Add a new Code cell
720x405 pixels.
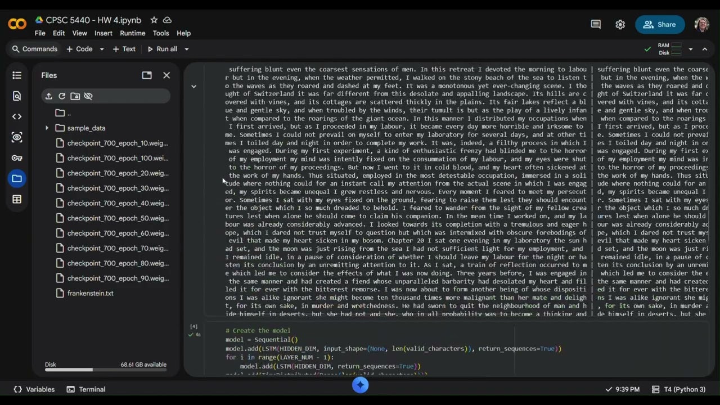pos(79,49)
